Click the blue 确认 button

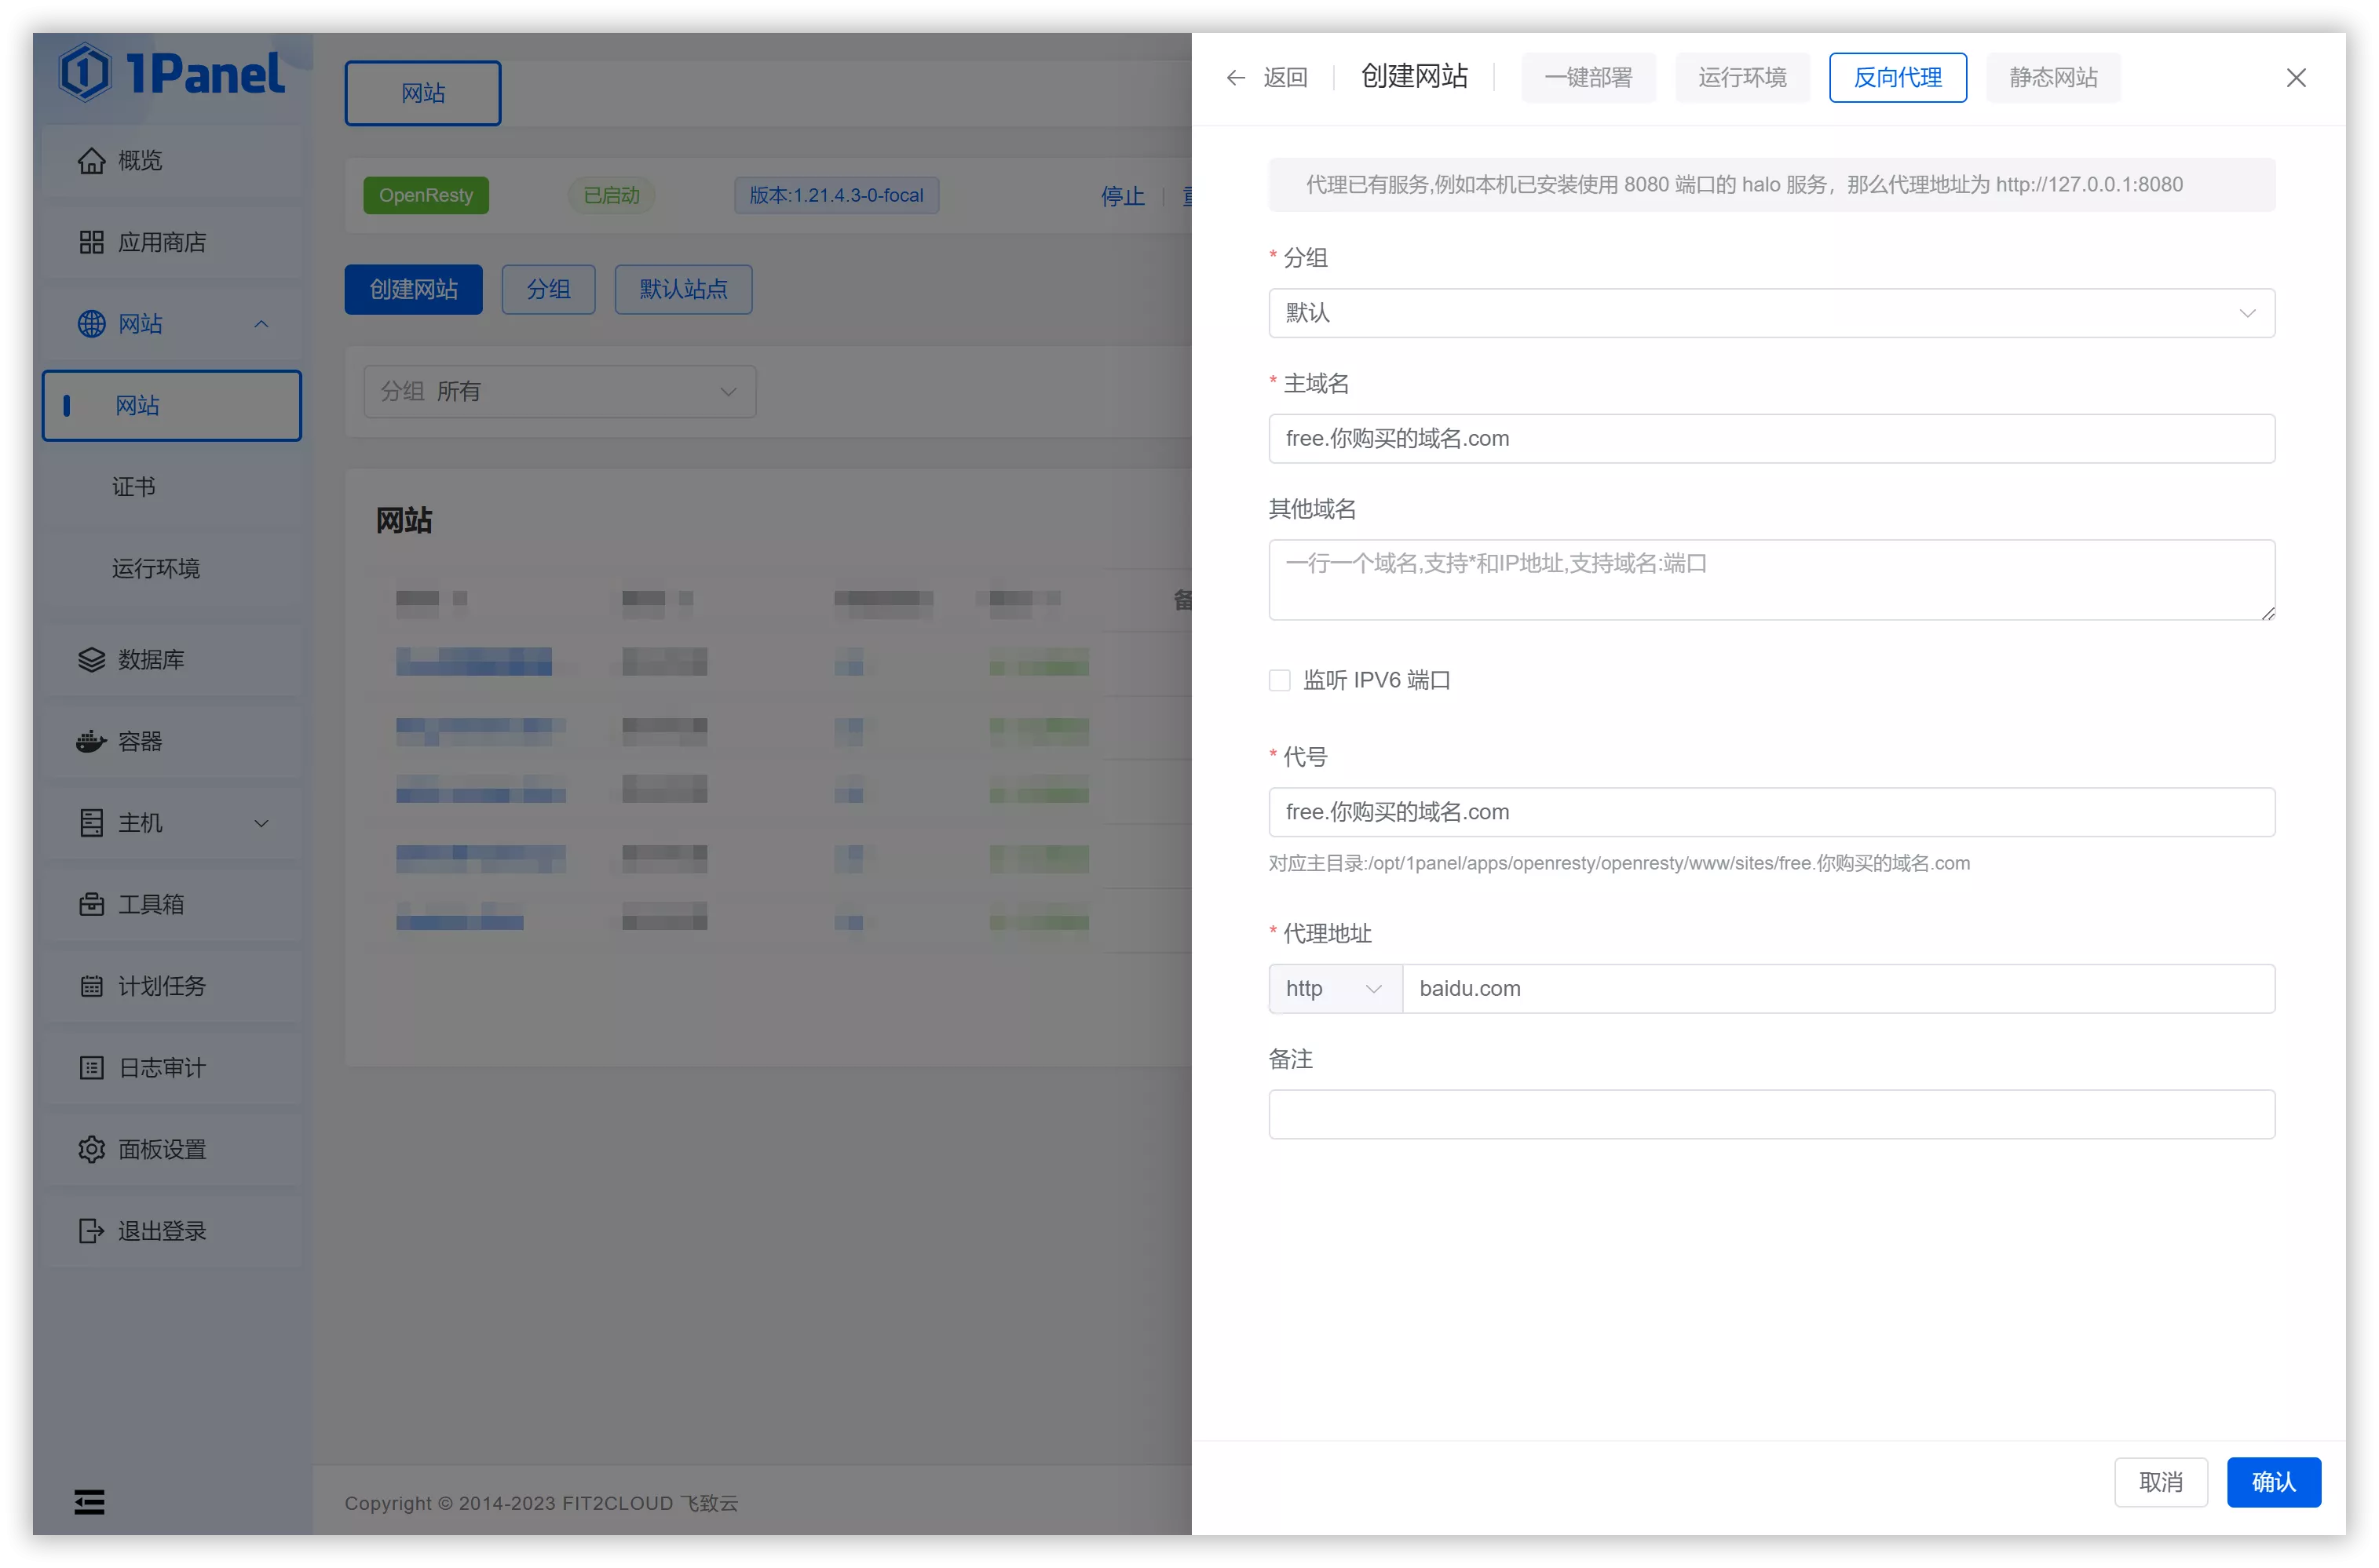tap(2273, 1481)
